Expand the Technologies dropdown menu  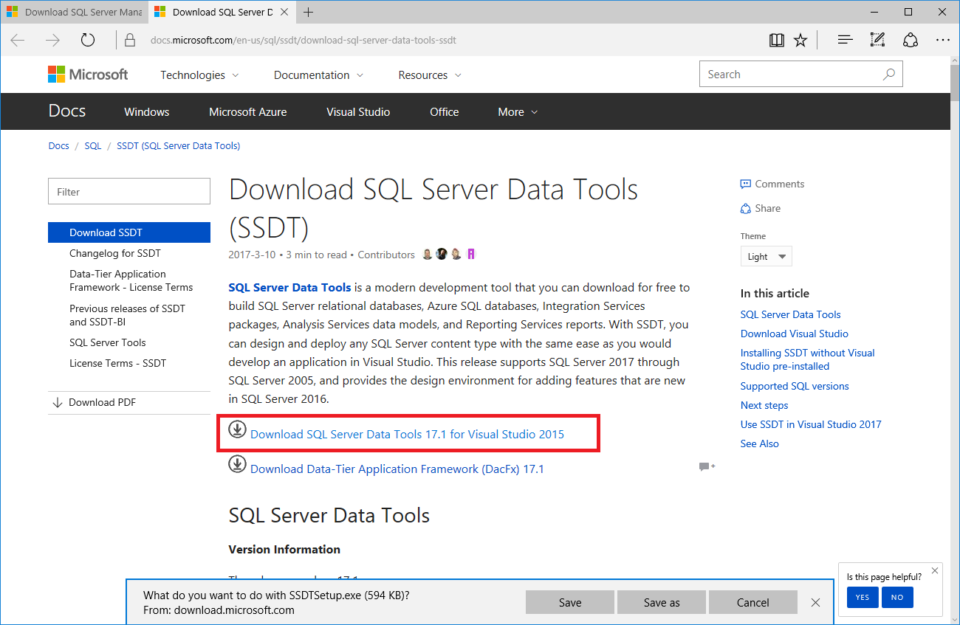(199, 75)
